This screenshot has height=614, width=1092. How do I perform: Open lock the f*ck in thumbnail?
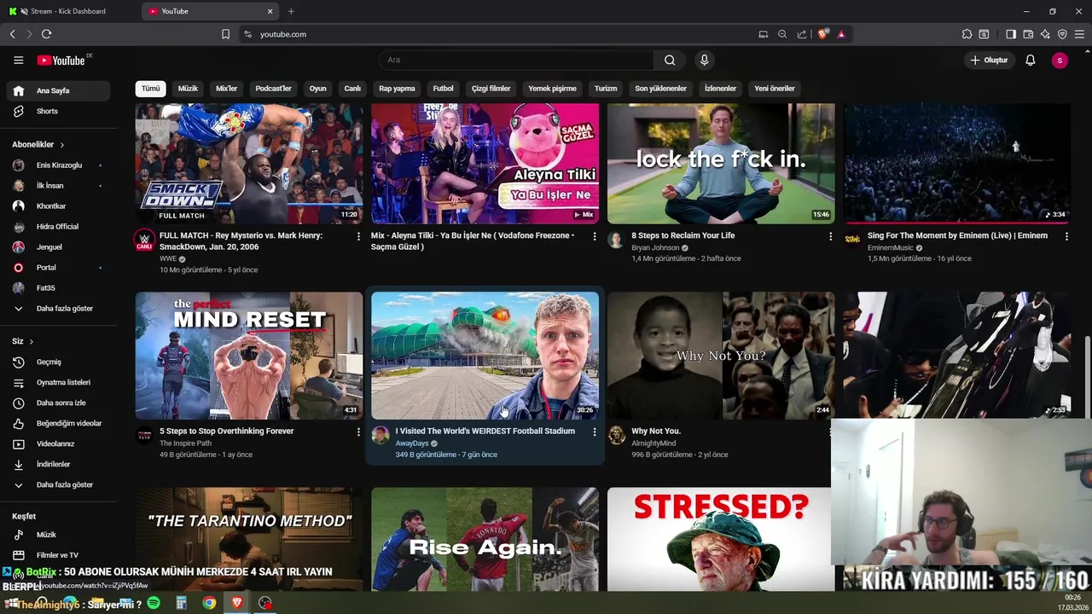click(x=721, y=164)
